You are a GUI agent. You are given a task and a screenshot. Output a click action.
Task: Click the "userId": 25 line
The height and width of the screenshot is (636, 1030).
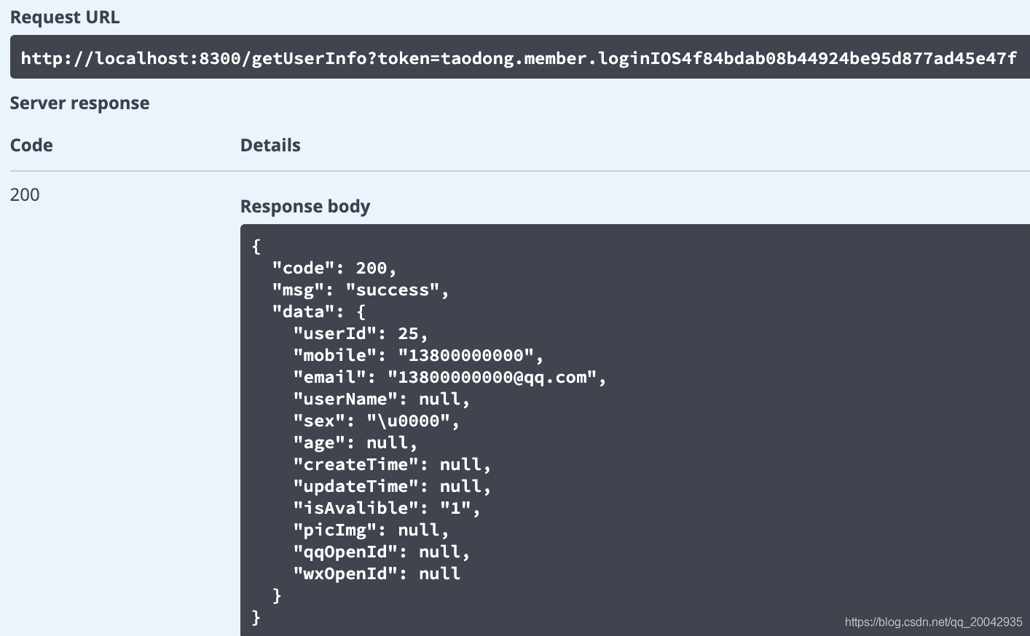(x=361, y=333)
